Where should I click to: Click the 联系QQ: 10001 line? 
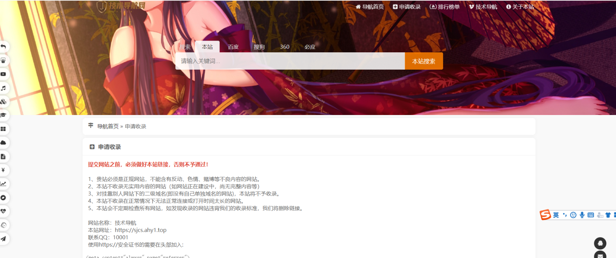click(108, 237)
